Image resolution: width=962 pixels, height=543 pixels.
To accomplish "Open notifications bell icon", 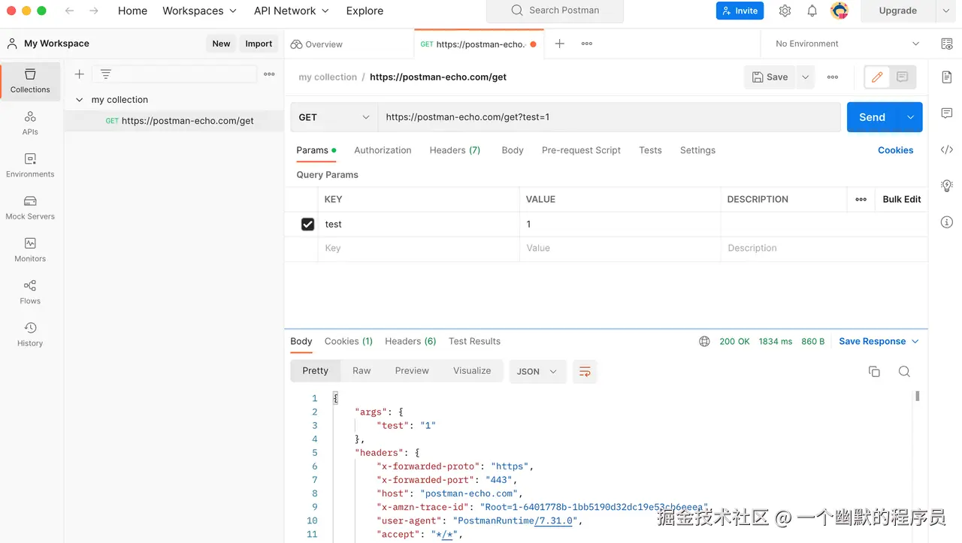I will pos(812,11).
